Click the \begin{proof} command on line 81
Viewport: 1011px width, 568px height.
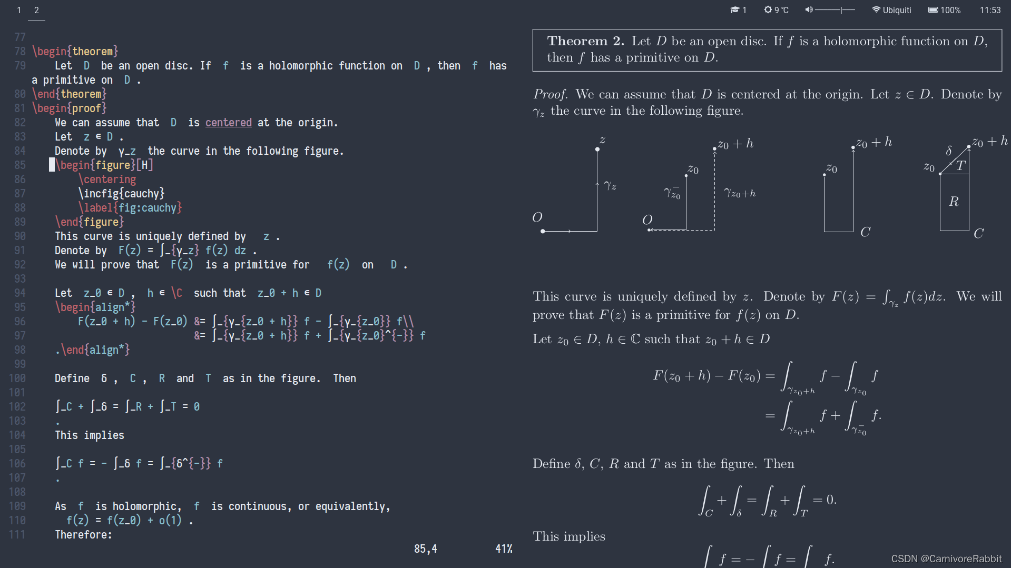coord(70,108)
